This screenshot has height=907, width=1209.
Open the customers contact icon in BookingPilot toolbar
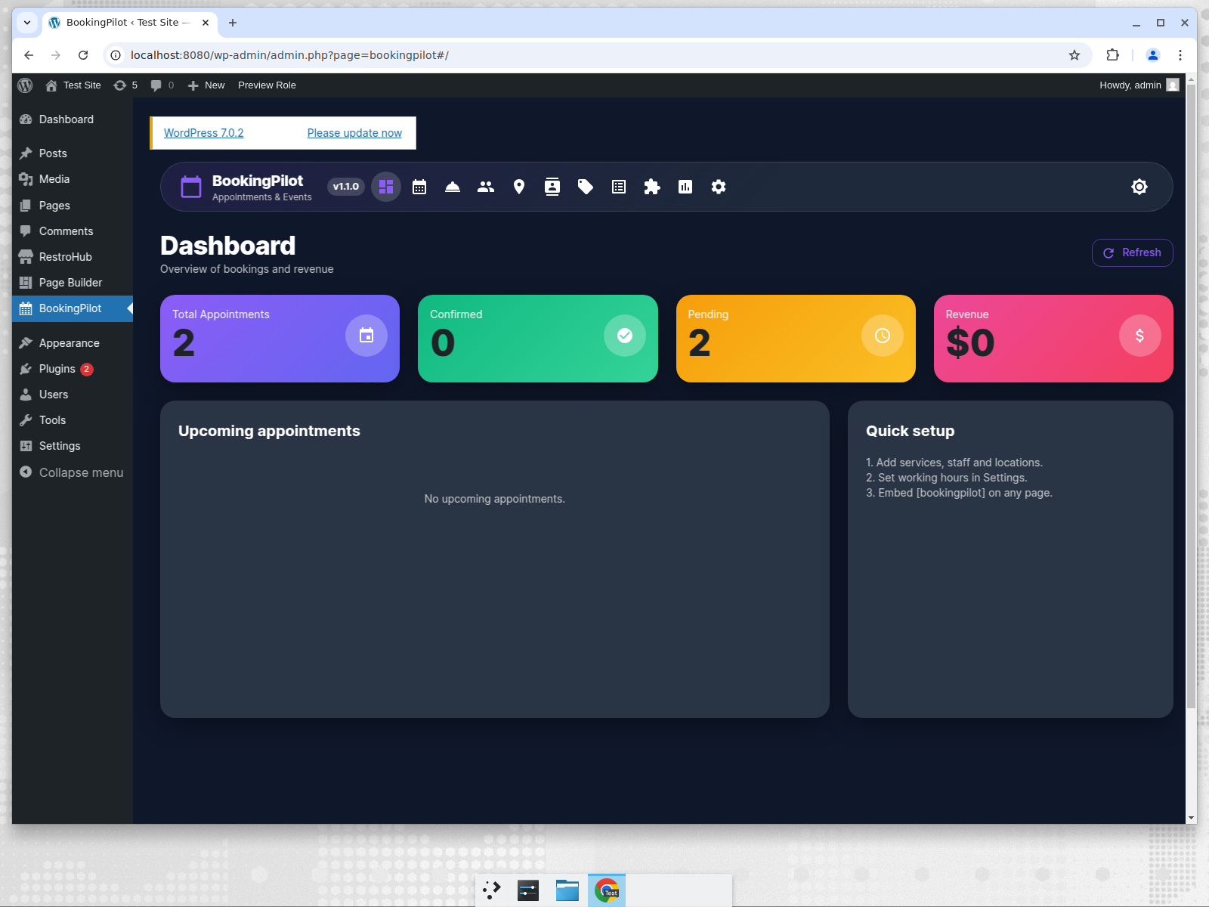click(552, 187)
